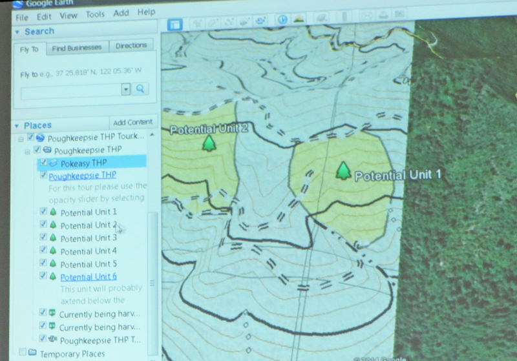Click the overlay icon next to Pokeasy THP

tap(53, 163)
